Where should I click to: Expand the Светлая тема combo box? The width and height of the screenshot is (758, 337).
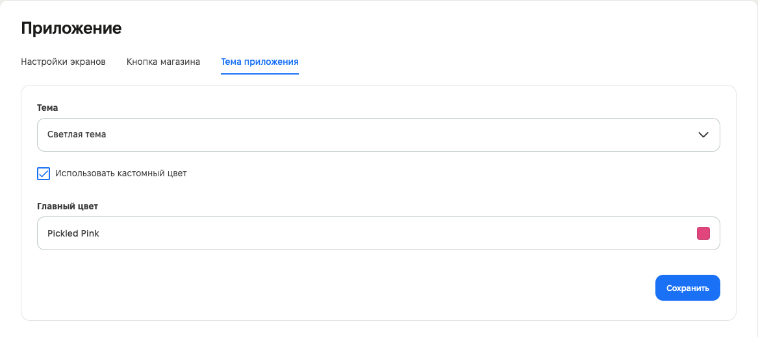coord(379,135)
